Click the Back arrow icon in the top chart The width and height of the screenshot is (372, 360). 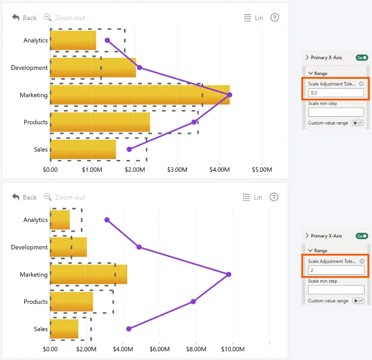coord(16,18)
